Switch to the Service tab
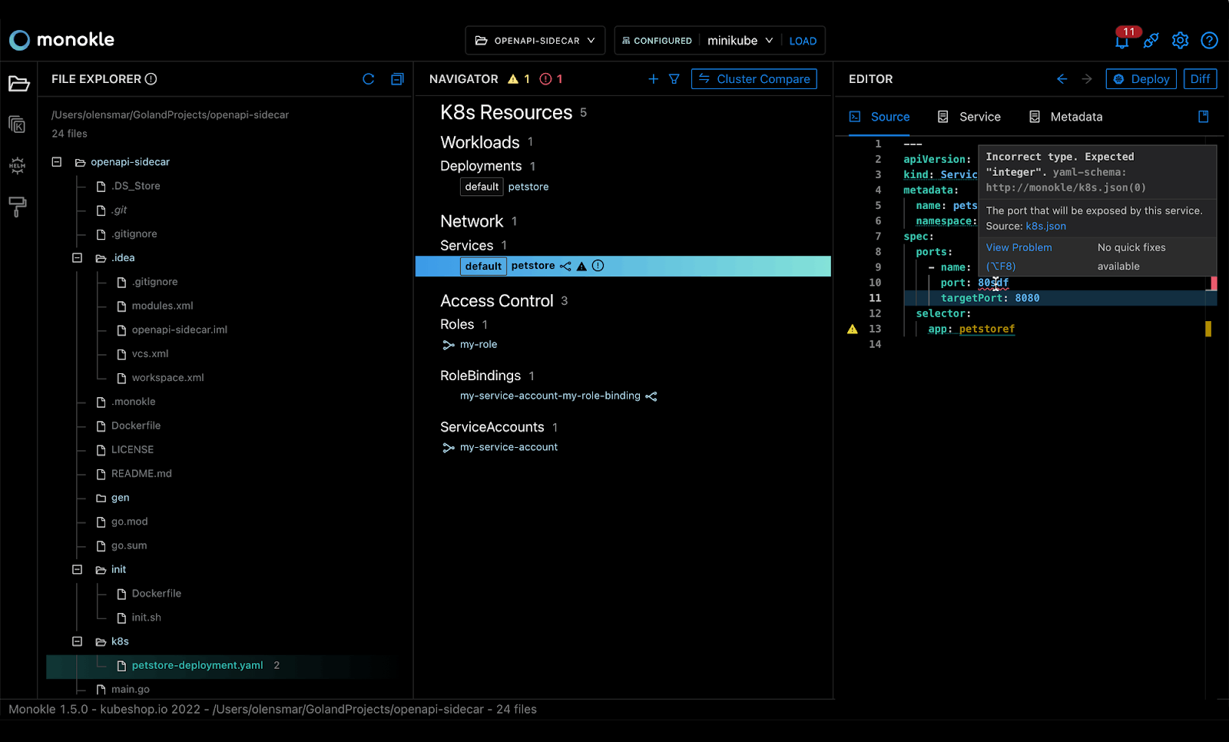1229x742 pixels. click(969, 117)
